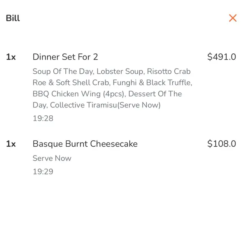Select the Dinner Set For 2 item

65,57
